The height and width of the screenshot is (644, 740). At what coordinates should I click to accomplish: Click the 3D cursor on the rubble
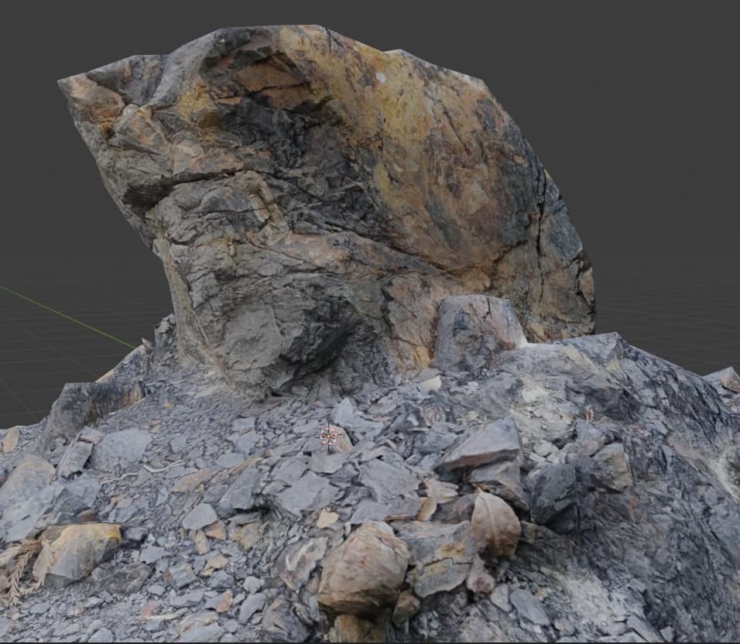click(329, 437)
